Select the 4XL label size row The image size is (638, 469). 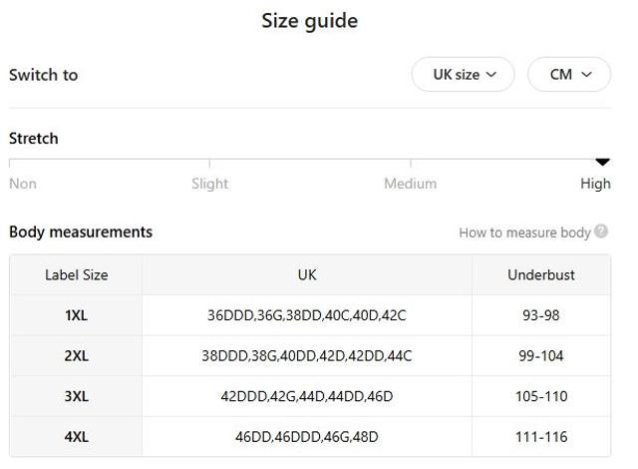click(x=77, y=437)
